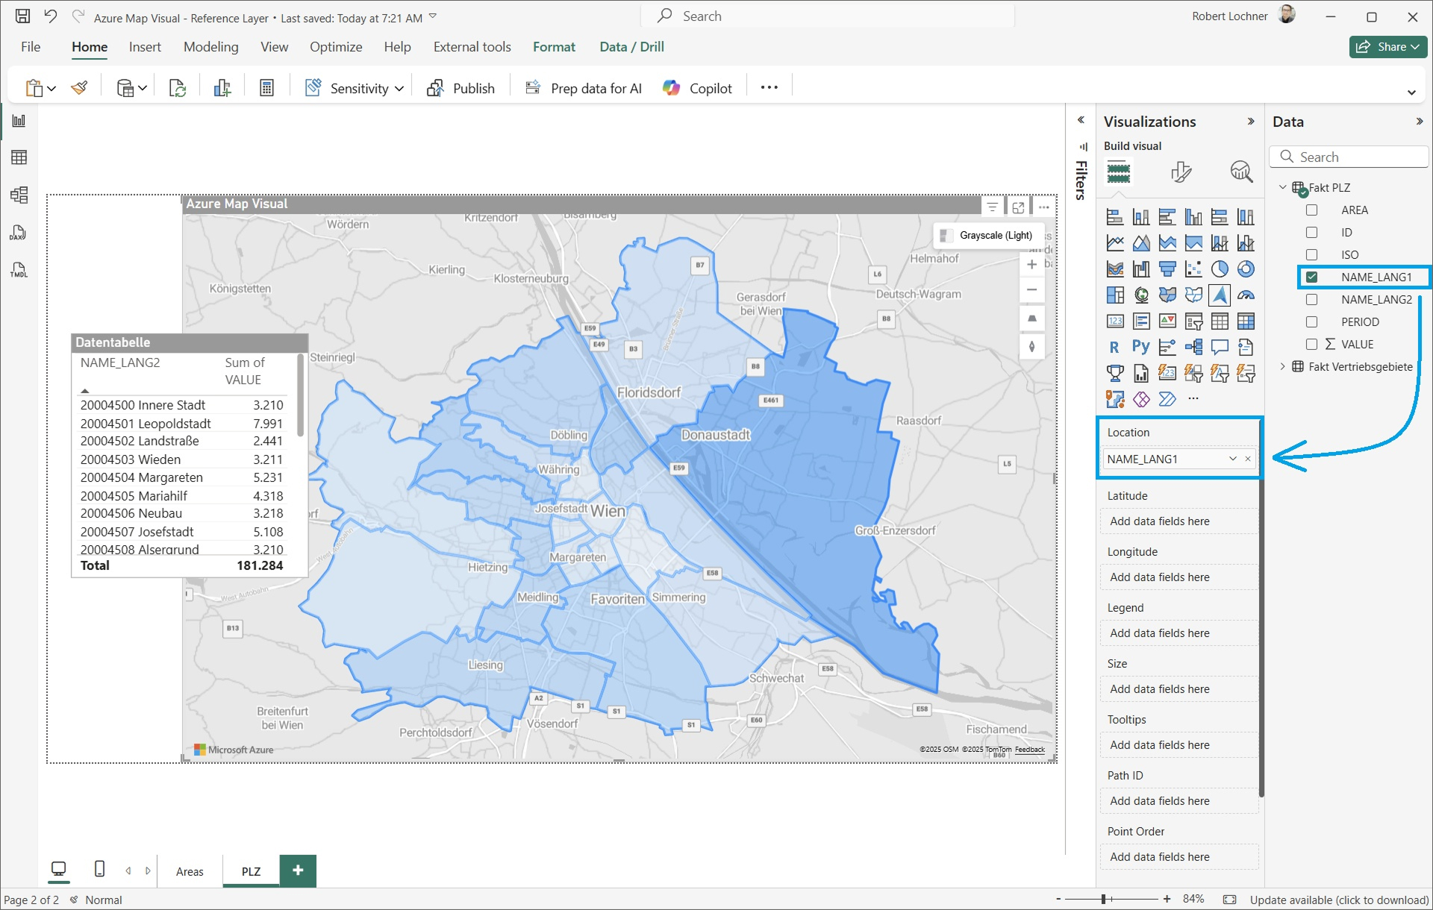Switch to the Areas page tab
The height and width of the screenshot is (910, 1433).
click(x=190, y=870)
